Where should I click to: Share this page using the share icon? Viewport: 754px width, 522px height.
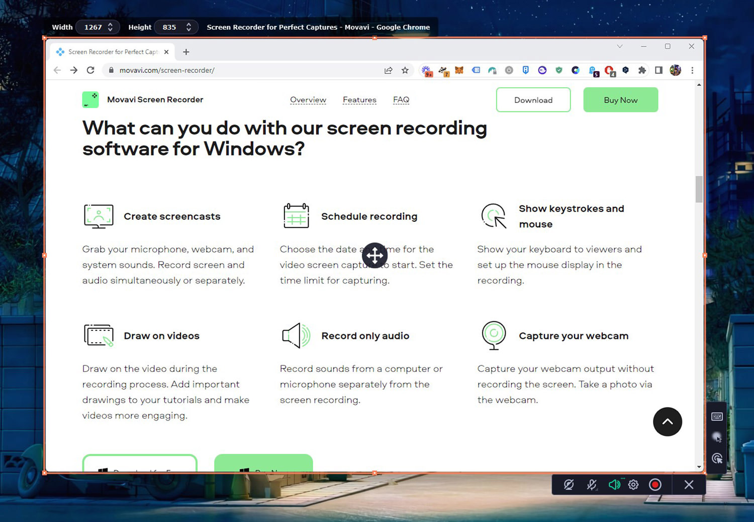click(x=388, y=70)
